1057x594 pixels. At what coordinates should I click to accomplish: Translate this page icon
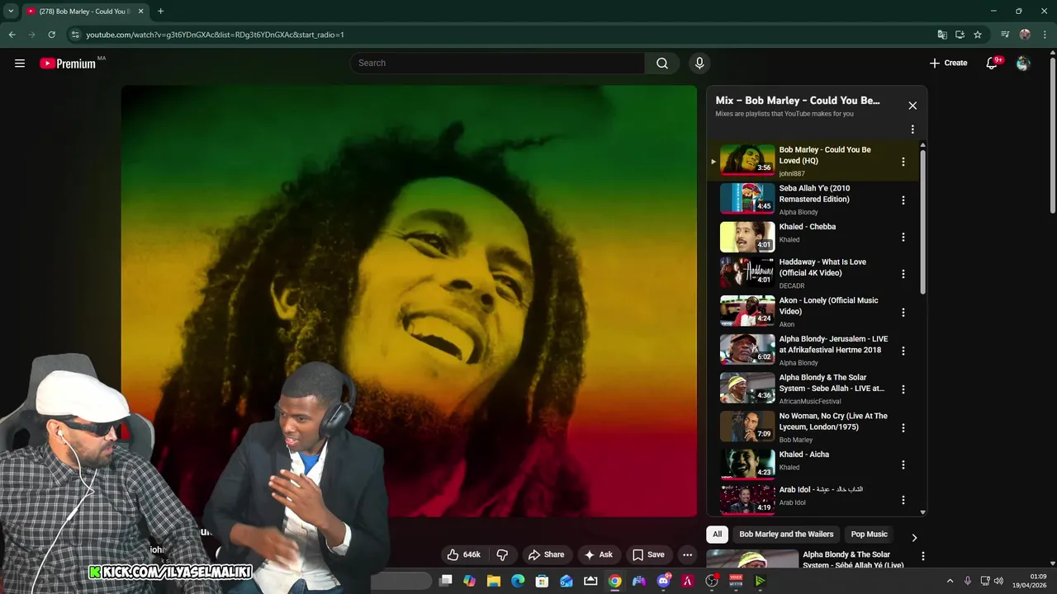942,35
